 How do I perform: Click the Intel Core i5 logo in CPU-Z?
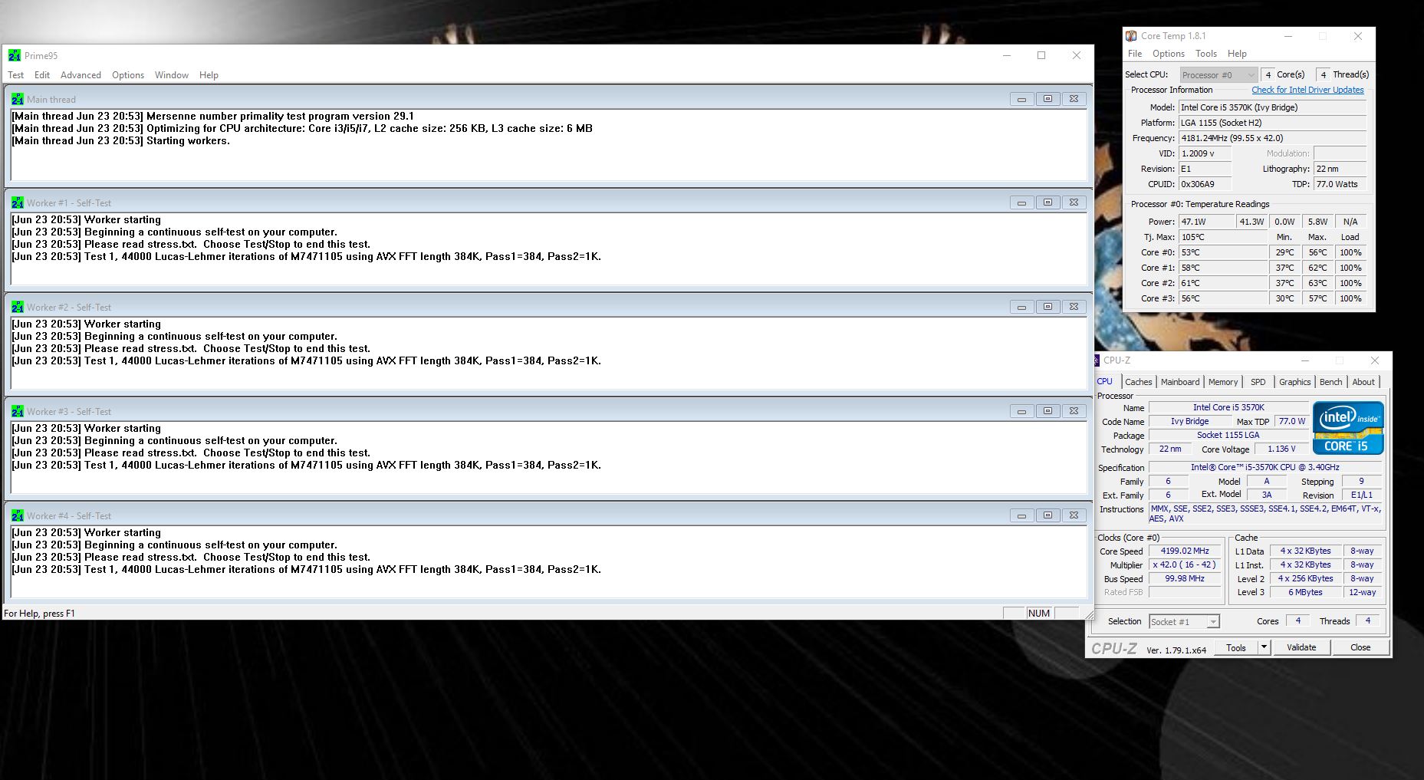1348,428
